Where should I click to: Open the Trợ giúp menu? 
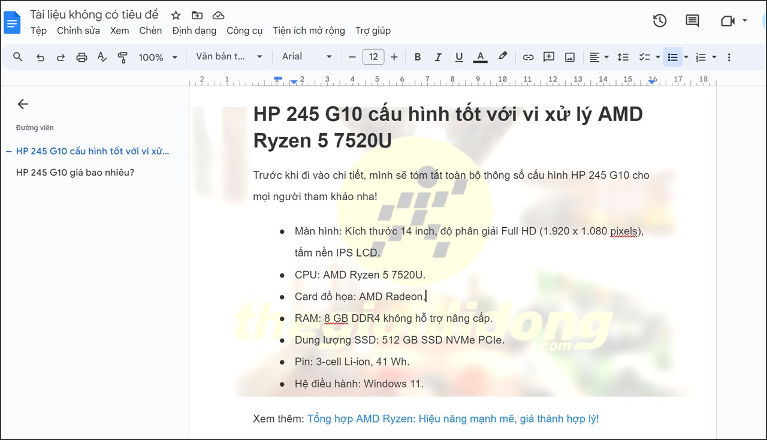[373, 31]
